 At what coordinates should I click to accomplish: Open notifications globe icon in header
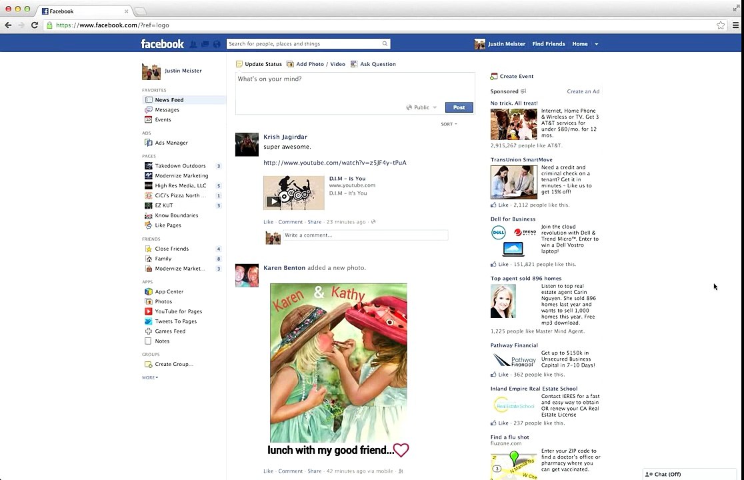pyautogui.click(x=217, y=44)
